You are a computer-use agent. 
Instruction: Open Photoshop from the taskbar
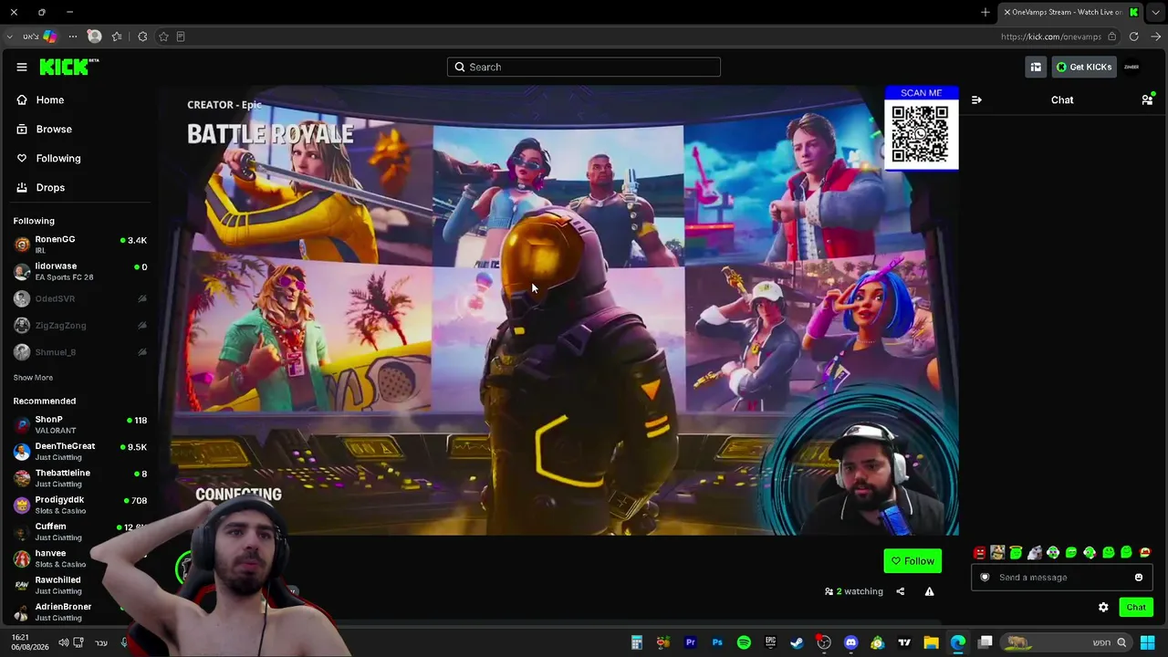click(x=717, y=642)
